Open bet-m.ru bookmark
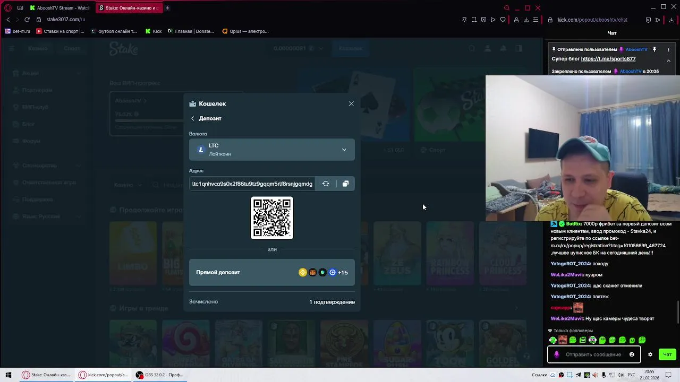 pos(18,31)
